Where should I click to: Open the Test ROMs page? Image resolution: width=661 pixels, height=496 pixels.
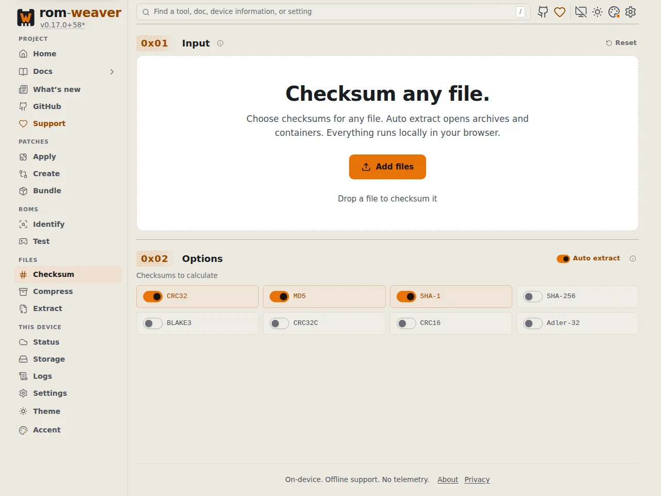click(68, 241)
